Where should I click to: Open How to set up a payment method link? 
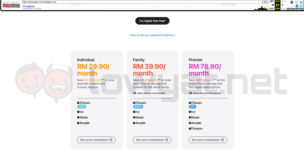[152, 35]
